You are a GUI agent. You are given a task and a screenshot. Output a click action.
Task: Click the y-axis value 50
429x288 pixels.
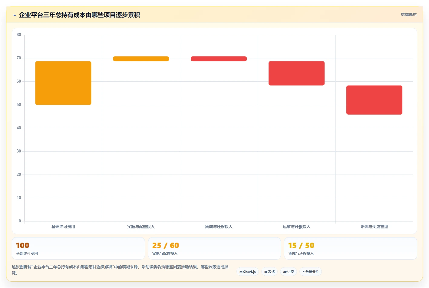point(19,105)
